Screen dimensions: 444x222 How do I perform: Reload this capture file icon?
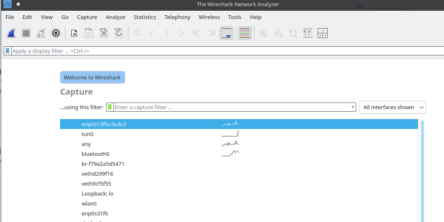(119, 33)
